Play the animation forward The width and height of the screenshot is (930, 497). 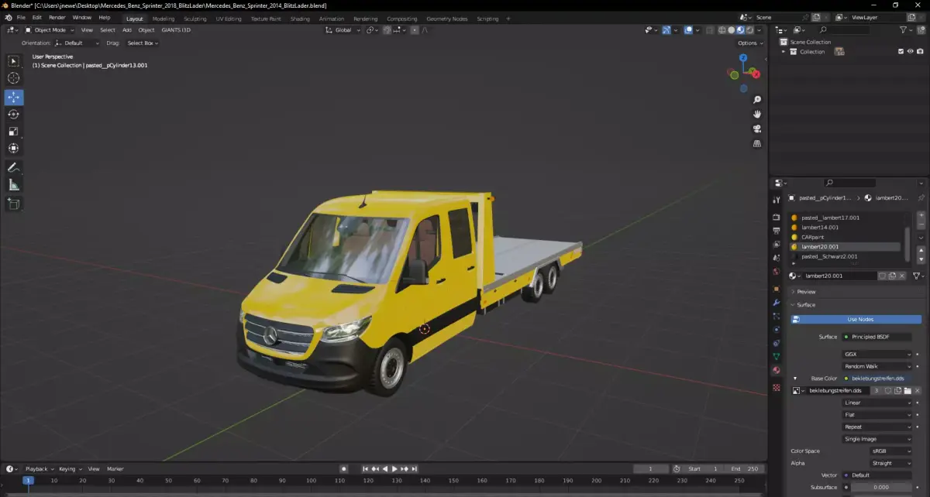coord(394,469)
